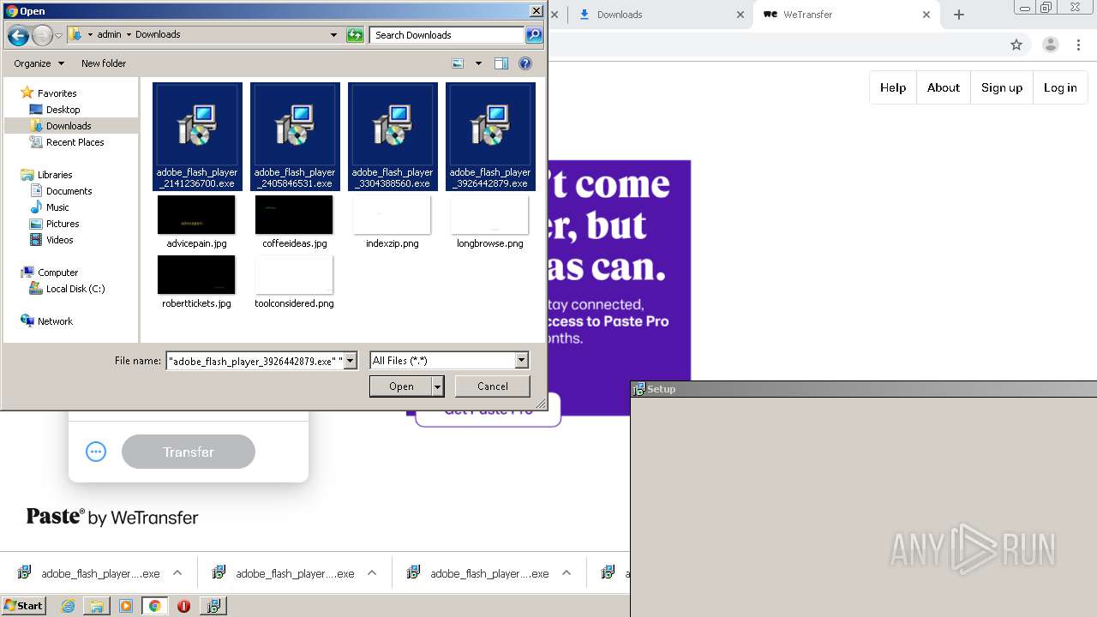Select the advicepain.jpg thumbnail
Viewport: 1097px width, 617px height.
click(196, 215)
